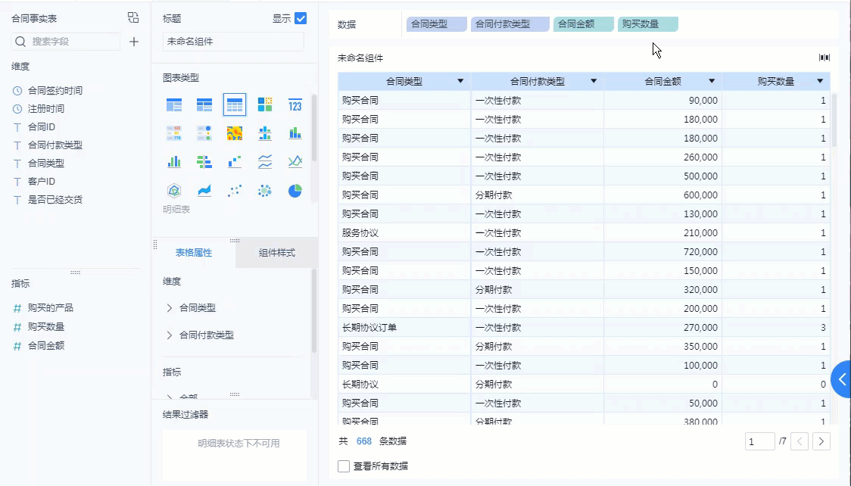Image resolution: width=851 pixels, height=486 pixels.
Task: Click the chart type list scrollbar
Action: (x=313, y=127)
